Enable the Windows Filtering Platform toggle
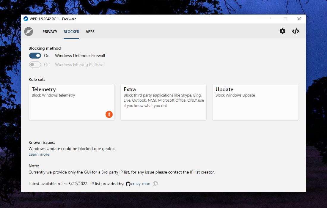 point(35,64)
